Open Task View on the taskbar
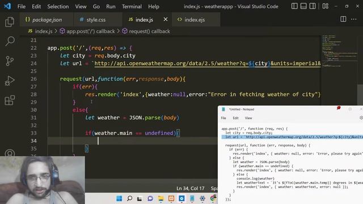363x204 pixels. pos(140,199)
